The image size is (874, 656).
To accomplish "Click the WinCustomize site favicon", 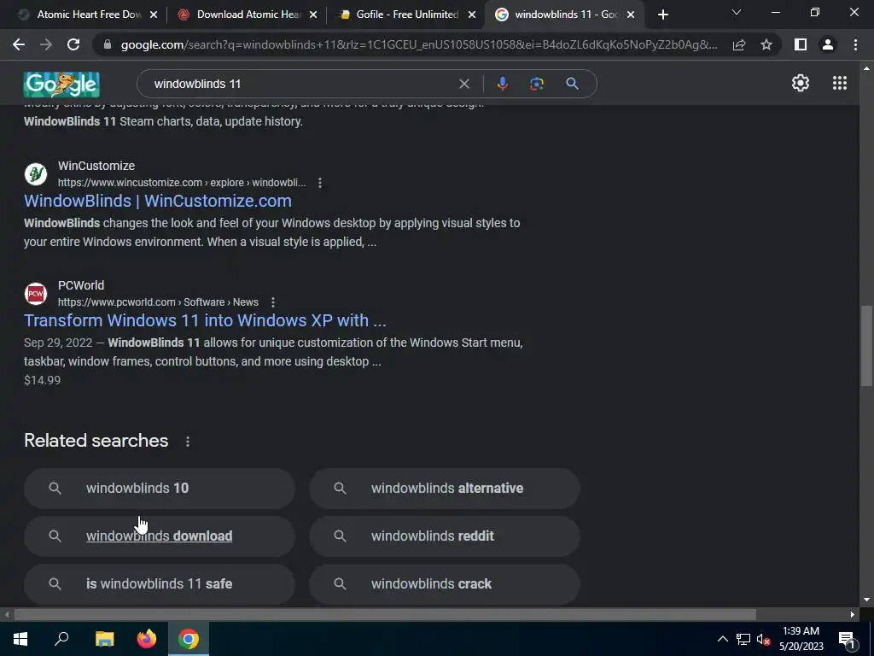I will [36, 174].
